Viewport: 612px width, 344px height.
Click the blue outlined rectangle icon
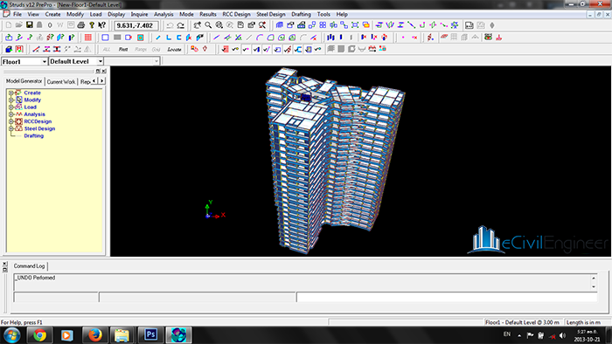tap(105, 38)
